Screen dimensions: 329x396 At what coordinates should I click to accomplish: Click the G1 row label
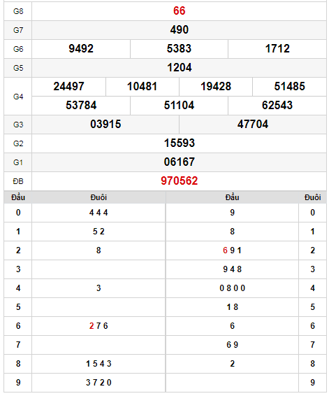[x=18, y=162]
